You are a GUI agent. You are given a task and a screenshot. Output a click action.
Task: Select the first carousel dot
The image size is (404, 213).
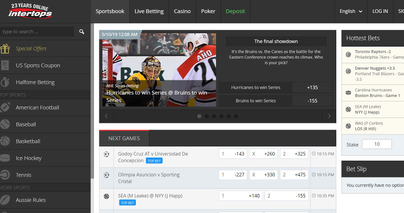point(199,116)
